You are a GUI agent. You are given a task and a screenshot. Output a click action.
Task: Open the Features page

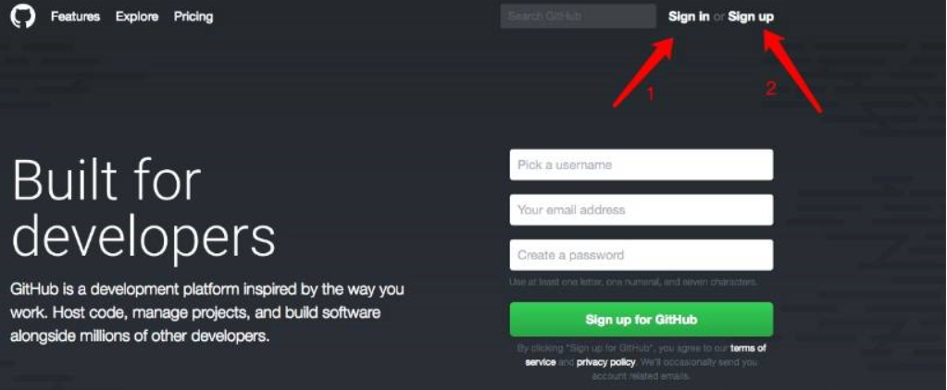[76, 17]
